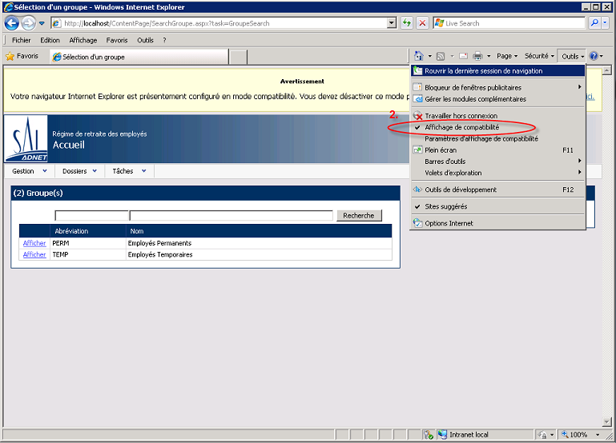Click the Recherche button
The height and width of the screenshot is (443, 616).
359,216
